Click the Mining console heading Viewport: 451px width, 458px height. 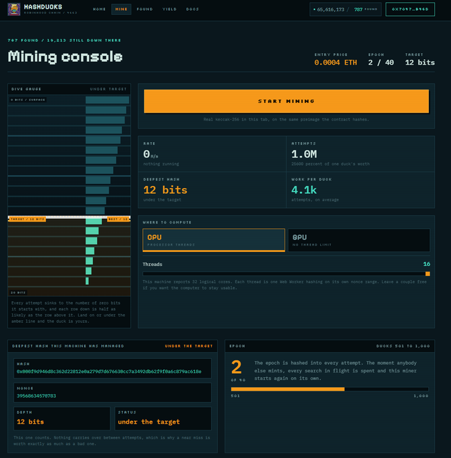pyautogui.click(x=65, y=57)
